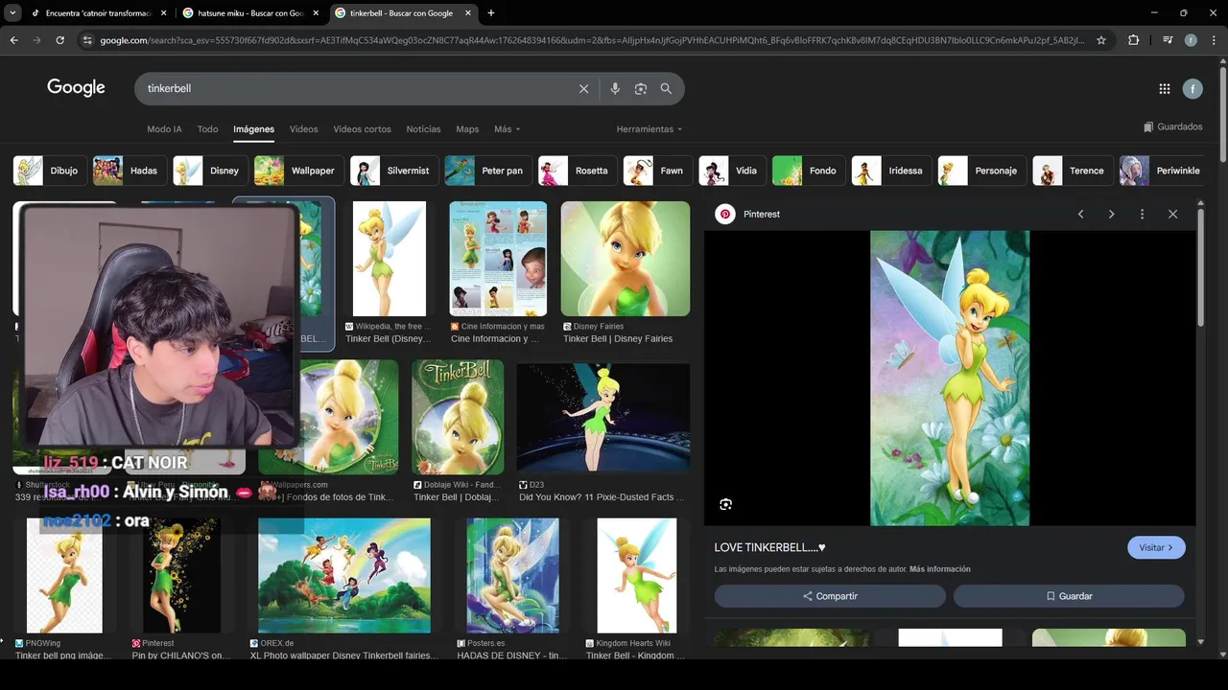1228x690 pixels.
Task: Click the Guardar button
Action: (1069, 596)
